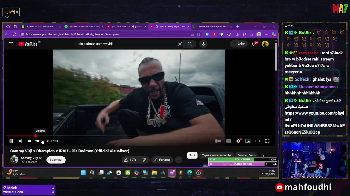This screenshot has width=350, height=196.
Task: Mute the video with speaker icon
Action: (x=29, y=141)
